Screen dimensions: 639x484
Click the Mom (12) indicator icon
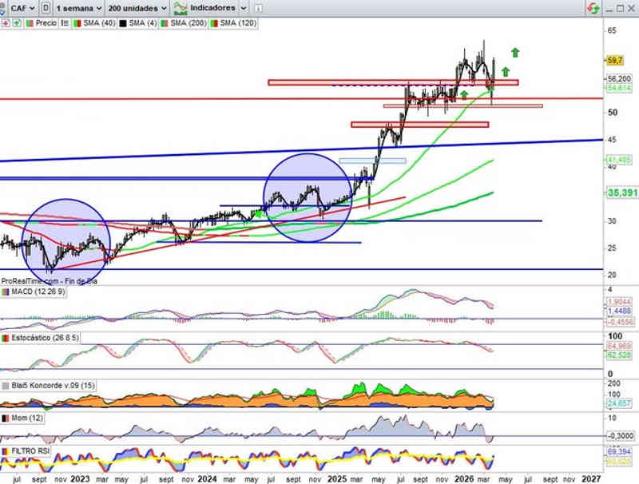click(x=6, y=418)
